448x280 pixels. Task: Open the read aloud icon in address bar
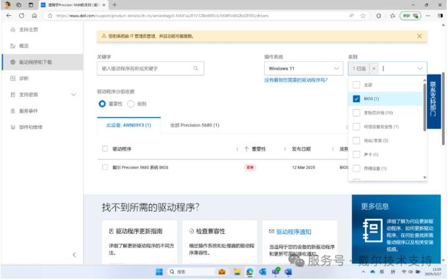pyautogui.click(x=351, y=16)
